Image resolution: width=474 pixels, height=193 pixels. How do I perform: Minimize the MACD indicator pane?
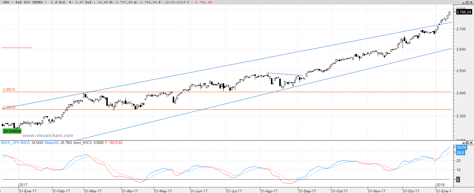pyautogui.click(x=463, y=143)
